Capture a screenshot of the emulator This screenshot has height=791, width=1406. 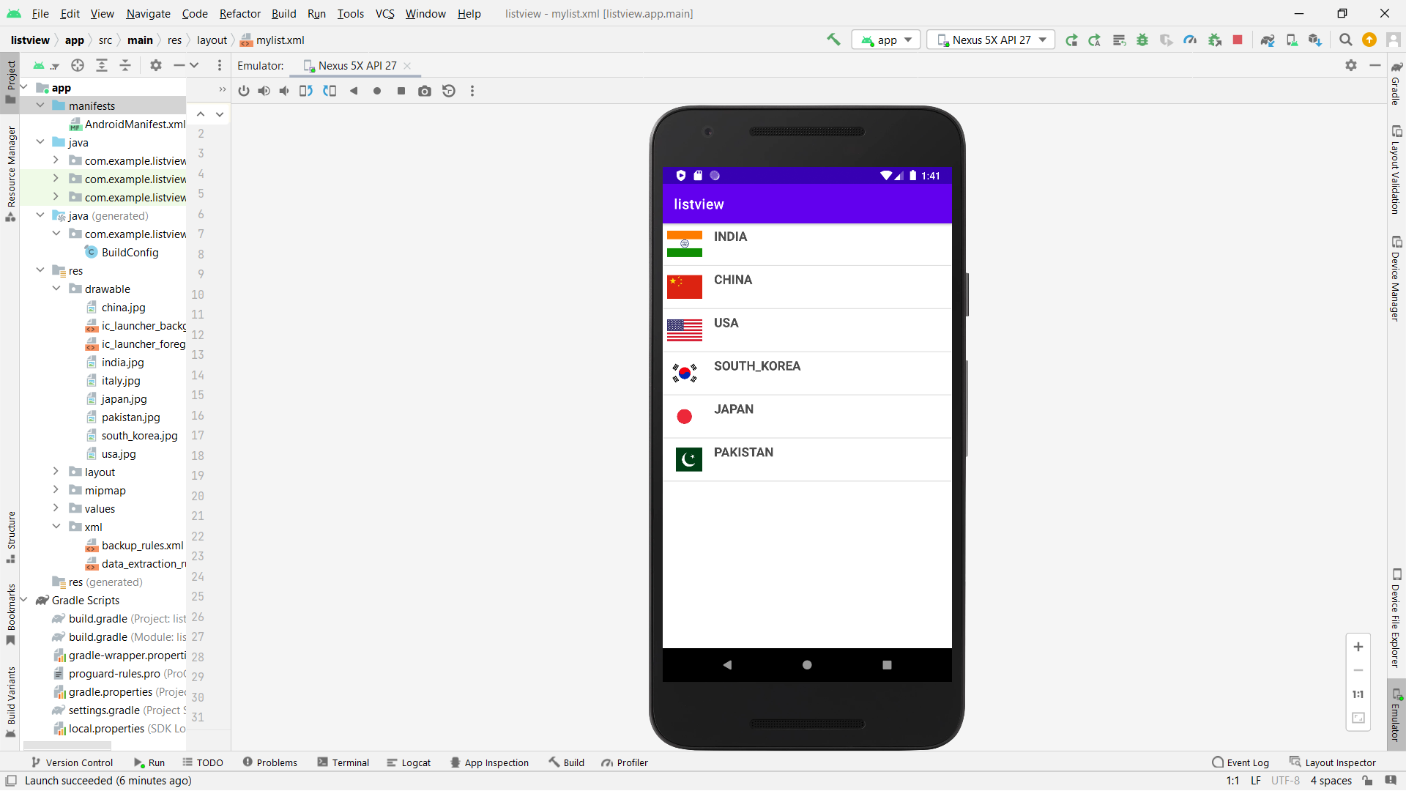(x=425, y=91)
